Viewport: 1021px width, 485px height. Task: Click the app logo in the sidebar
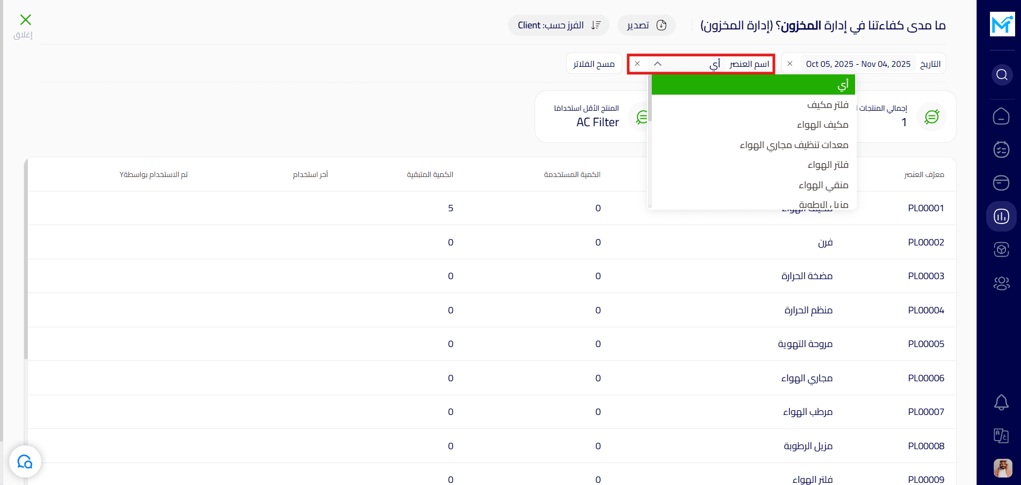click(1002, 24)
